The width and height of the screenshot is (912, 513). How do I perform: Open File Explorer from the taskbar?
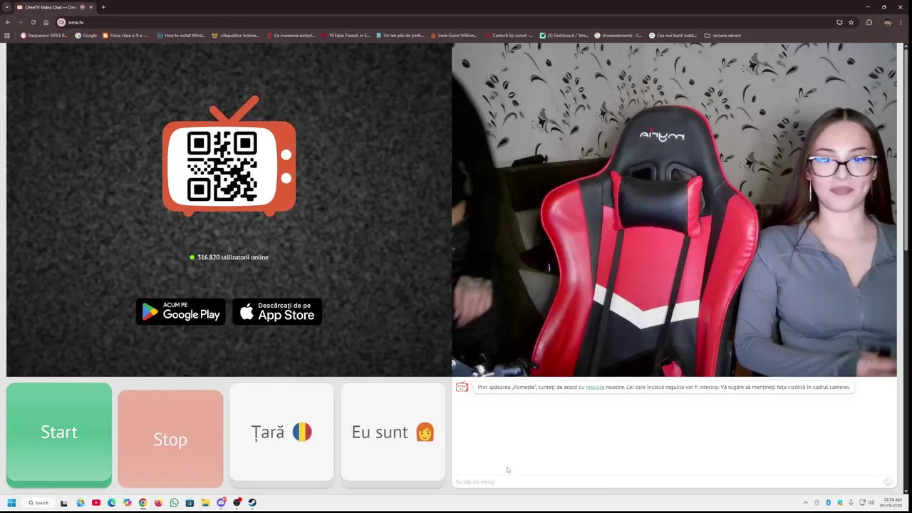click(x=205, y=502)
